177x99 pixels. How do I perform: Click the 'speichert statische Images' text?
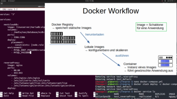pos(73,28)
